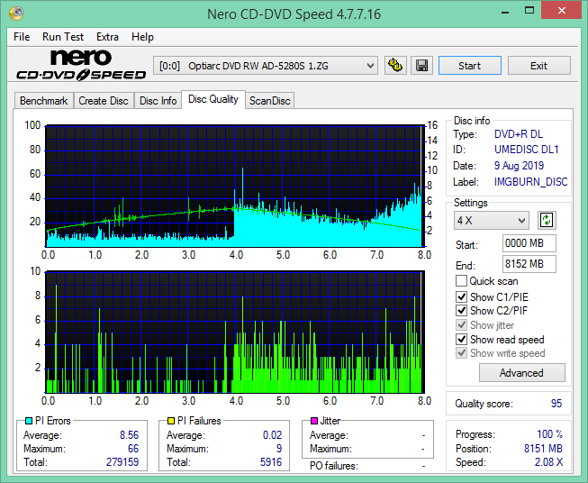Minimize the Nero CD-DVD Speed window
The height and width of the screenshot is (483, 588).
pos(505,11)
